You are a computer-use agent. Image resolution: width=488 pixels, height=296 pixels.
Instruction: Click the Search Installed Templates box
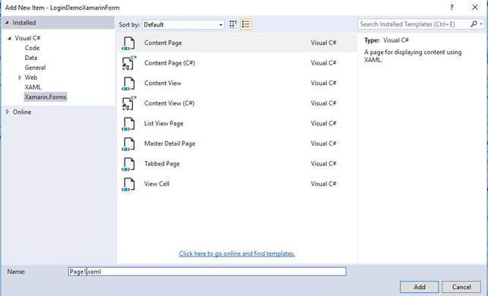coord(414,24)
